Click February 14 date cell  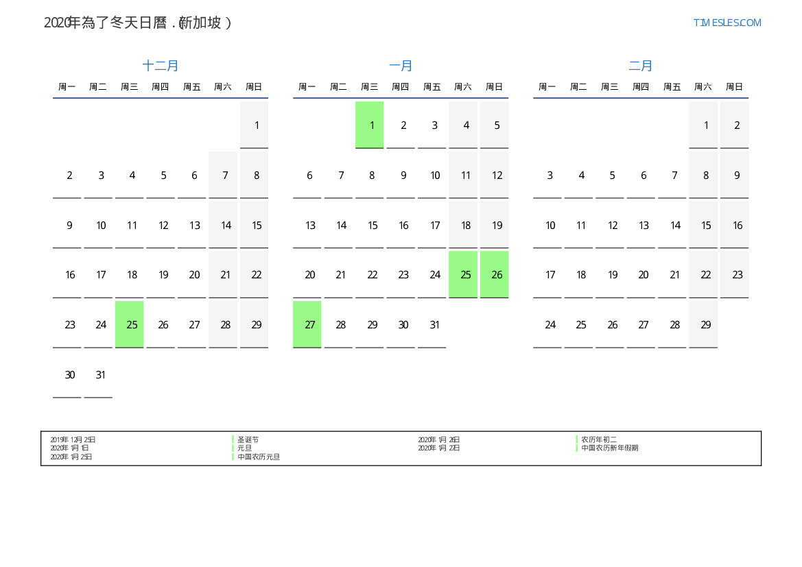(672, 225)
